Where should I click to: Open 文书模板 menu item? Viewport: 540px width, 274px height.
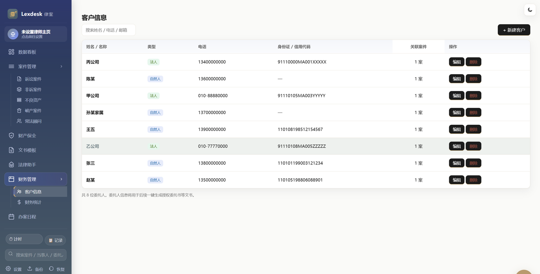pyautogui.click(x=36, y=150)
